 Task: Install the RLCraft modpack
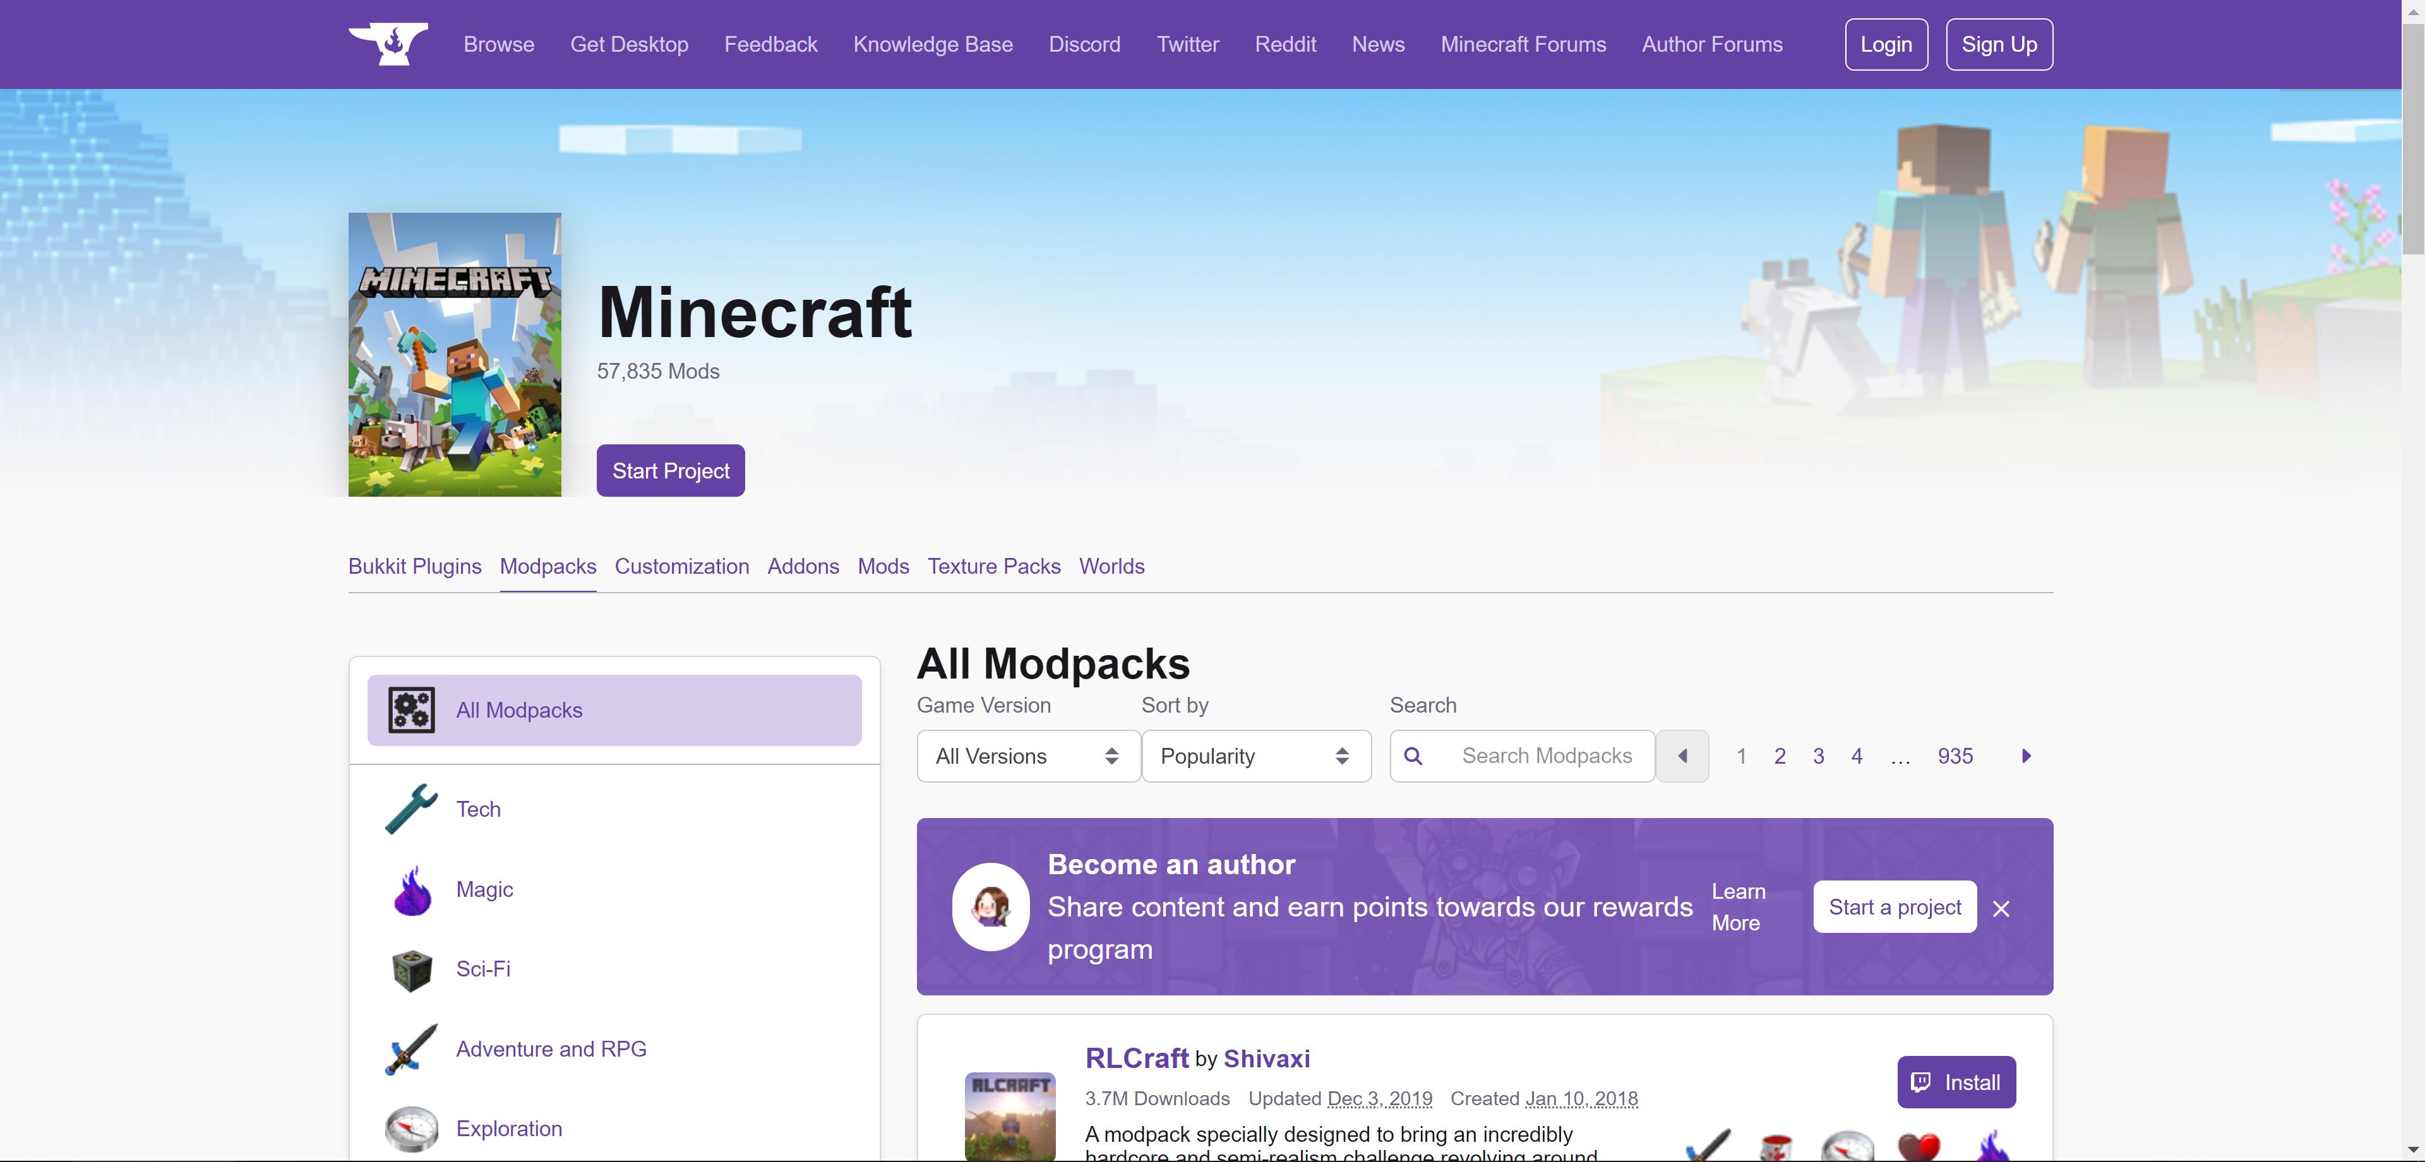point(1955,1082)
